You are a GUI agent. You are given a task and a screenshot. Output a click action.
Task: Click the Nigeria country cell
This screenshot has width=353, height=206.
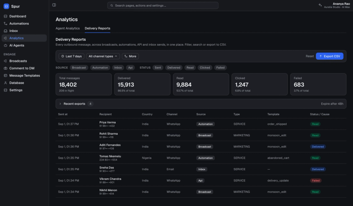[x=146, y=158]
